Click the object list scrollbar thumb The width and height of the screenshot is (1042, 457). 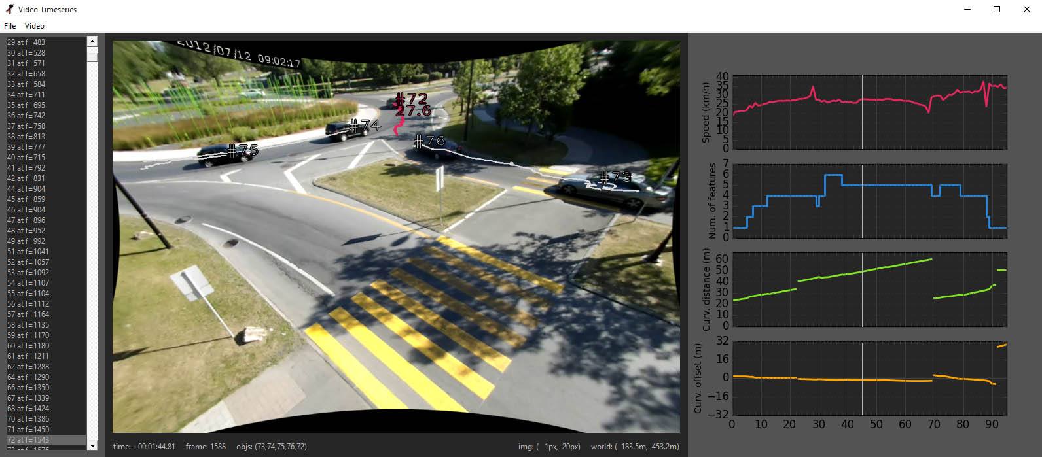(x=92, y=56)
